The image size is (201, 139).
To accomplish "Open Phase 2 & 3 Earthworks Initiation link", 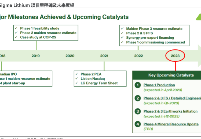I will pos(170,111).
